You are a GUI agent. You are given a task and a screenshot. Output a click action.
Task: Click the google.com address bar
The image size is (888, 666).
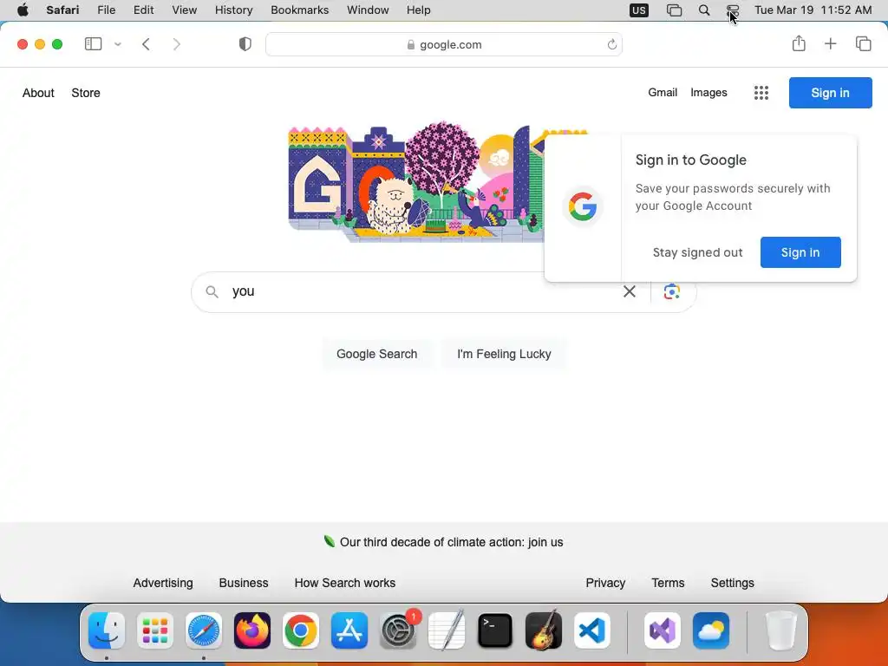click(x=444, y=44)
